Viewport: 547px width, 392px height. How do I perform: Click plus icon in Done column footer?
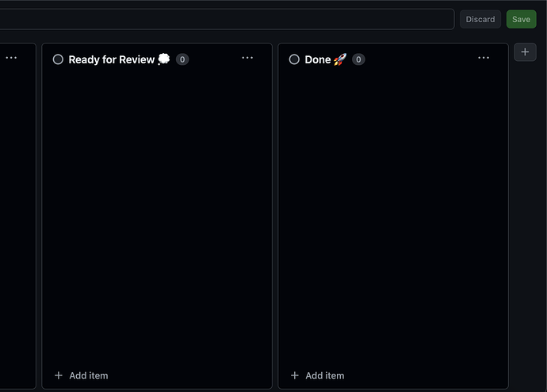pyautogui.click(x=295, y=375)
